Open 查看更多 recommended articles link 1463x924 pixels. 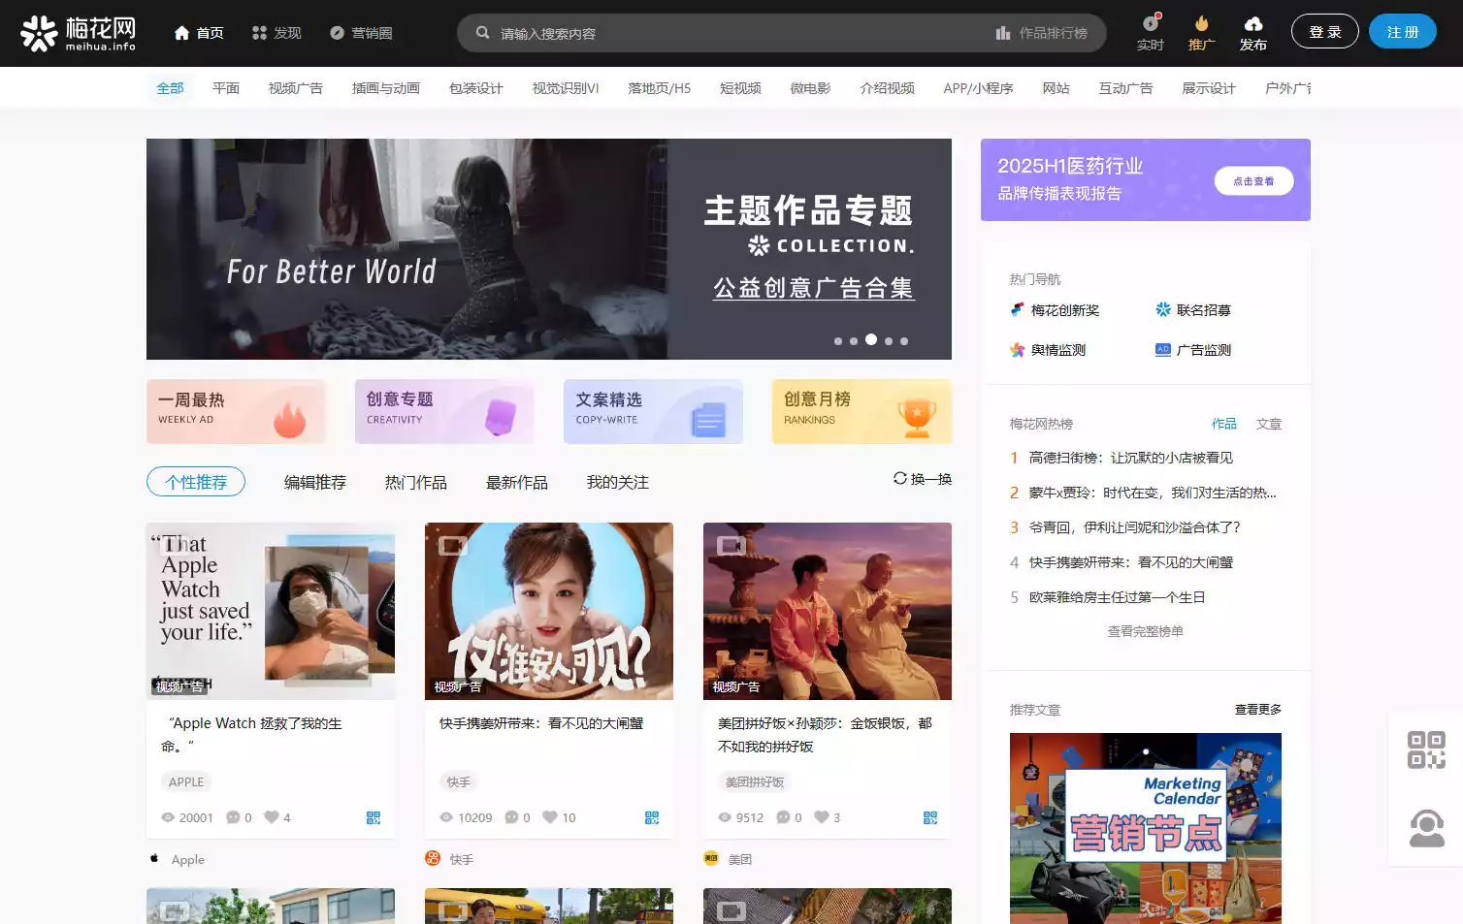1258,710
